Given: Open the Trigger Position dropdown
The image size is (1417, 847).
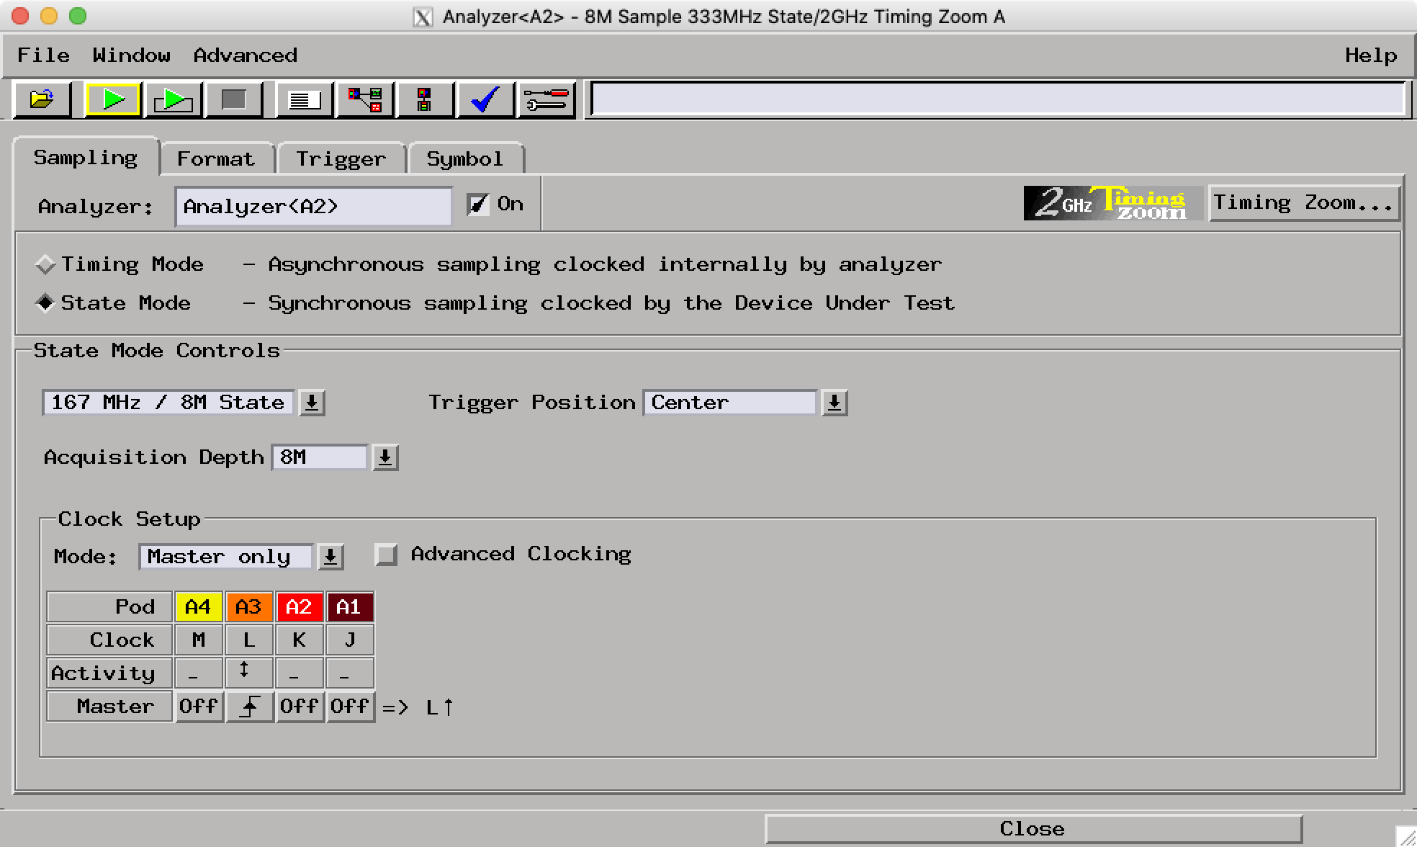Looking at the screenshot, I should pos(833,402).
